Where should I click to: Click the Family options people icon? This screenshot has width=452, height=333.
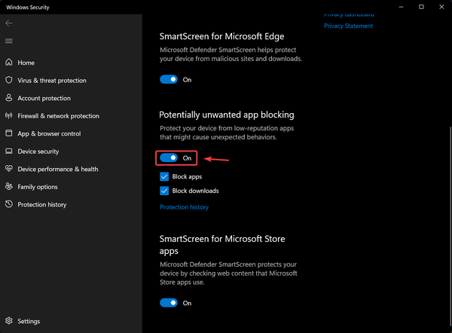(9, 186)
